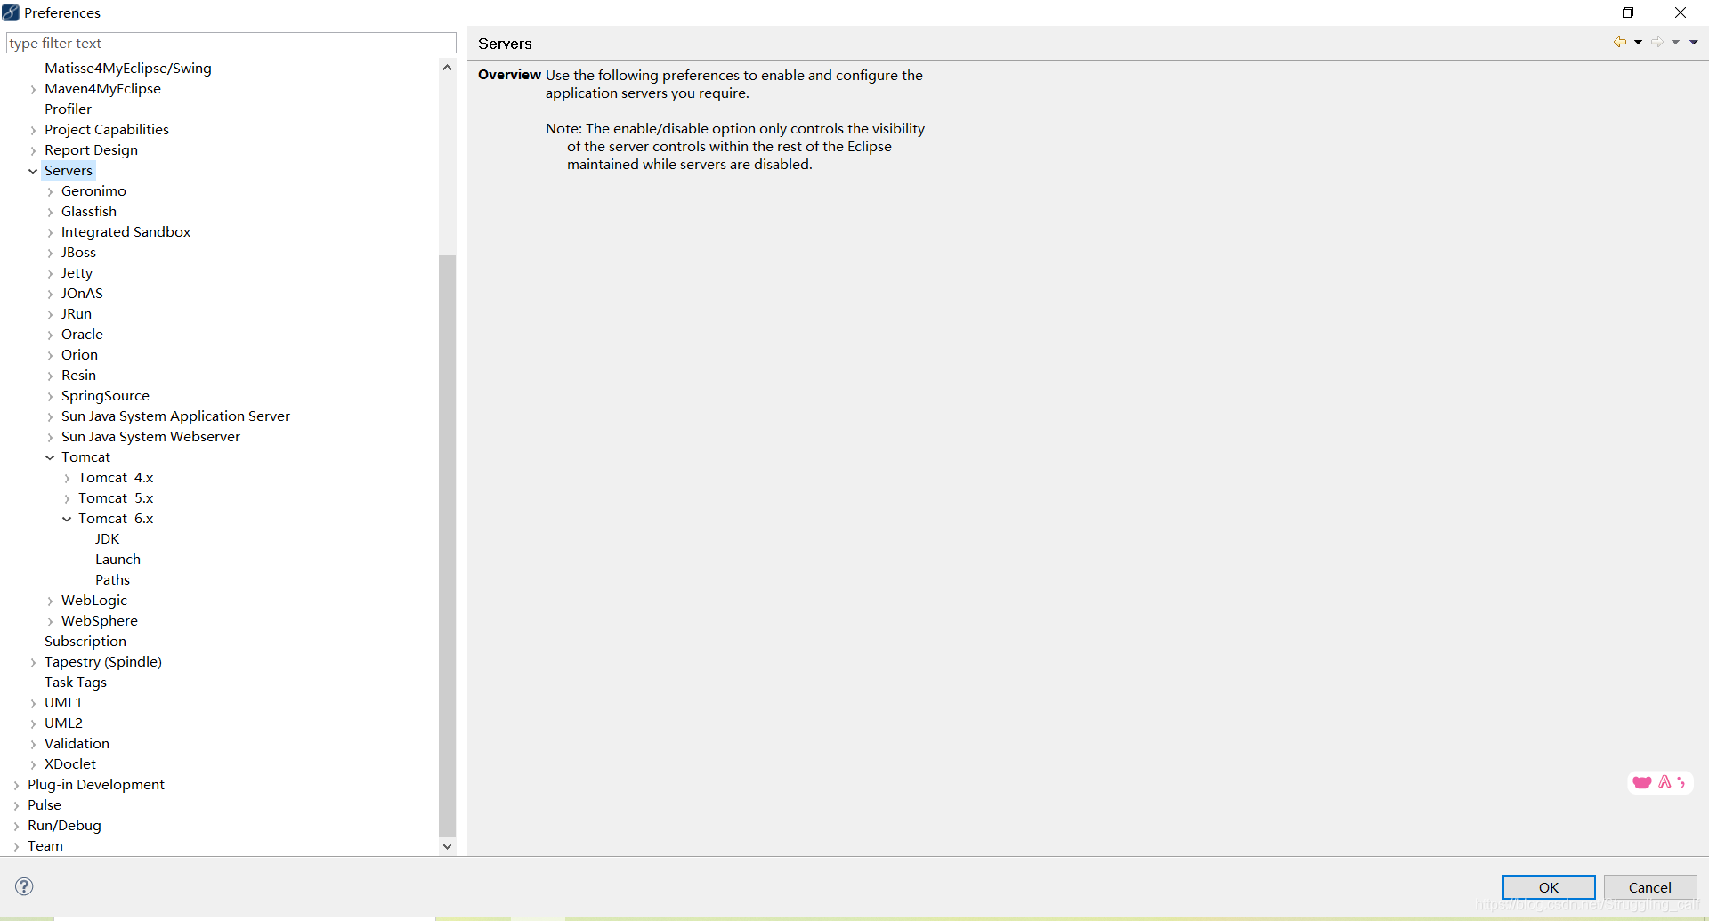This screenshot has height=921, width=1709.
Task: Select Report Design in the tree
Action: click(92, 150)
